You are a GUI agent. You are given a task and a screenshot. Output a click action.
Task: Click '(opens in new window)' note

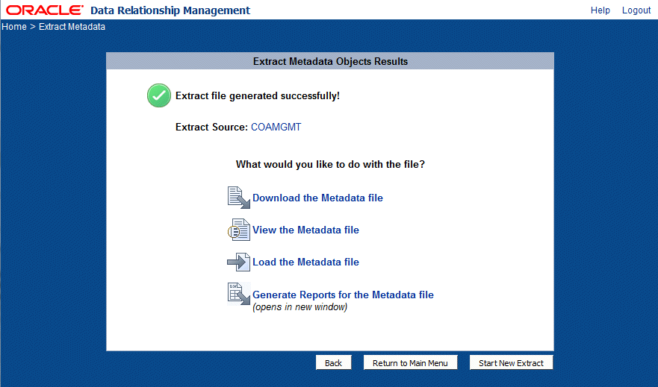(299, 307)
